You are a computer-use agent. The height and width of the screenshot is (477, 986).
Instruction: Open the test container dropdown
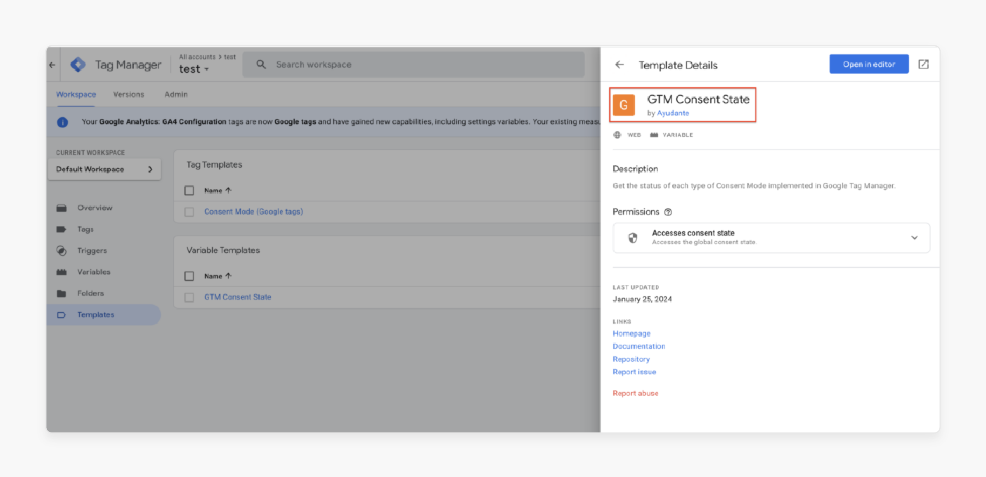[x=194, y=69]
